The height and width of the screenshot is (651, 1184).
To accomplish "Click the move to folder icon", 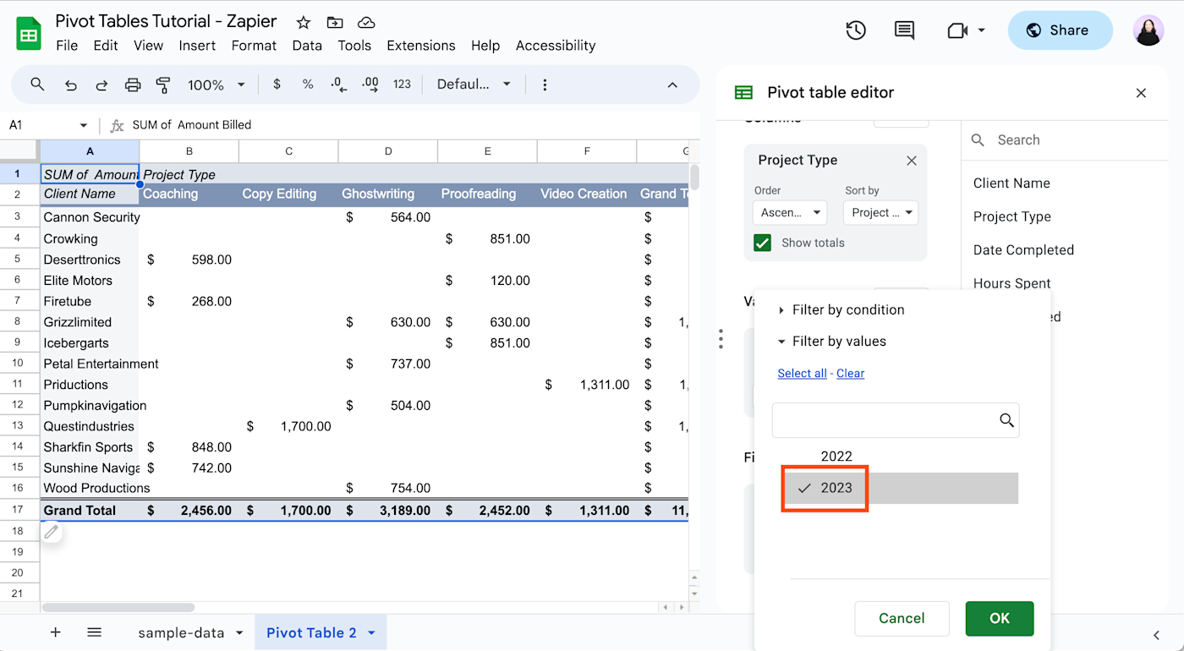I will pyautogui.click(x=335, y=23).
